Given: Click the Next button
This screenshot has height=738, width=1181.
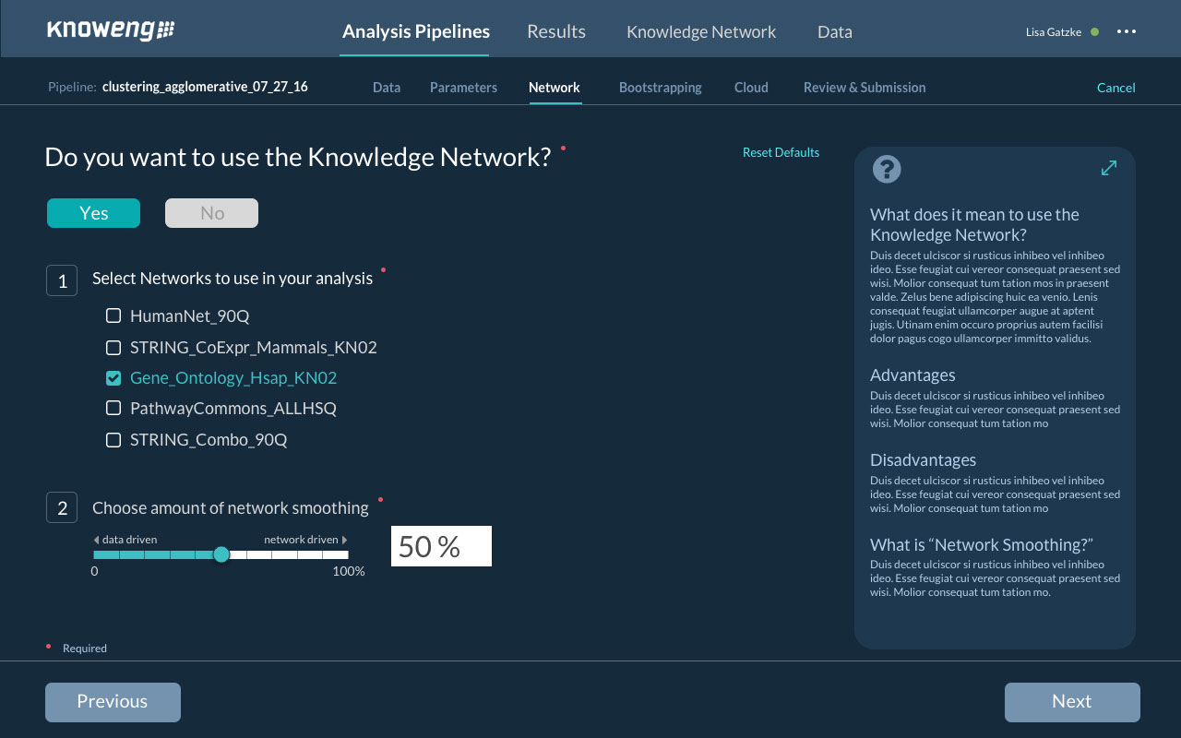Looking at the screenshot, I should tap(1071, 702).
